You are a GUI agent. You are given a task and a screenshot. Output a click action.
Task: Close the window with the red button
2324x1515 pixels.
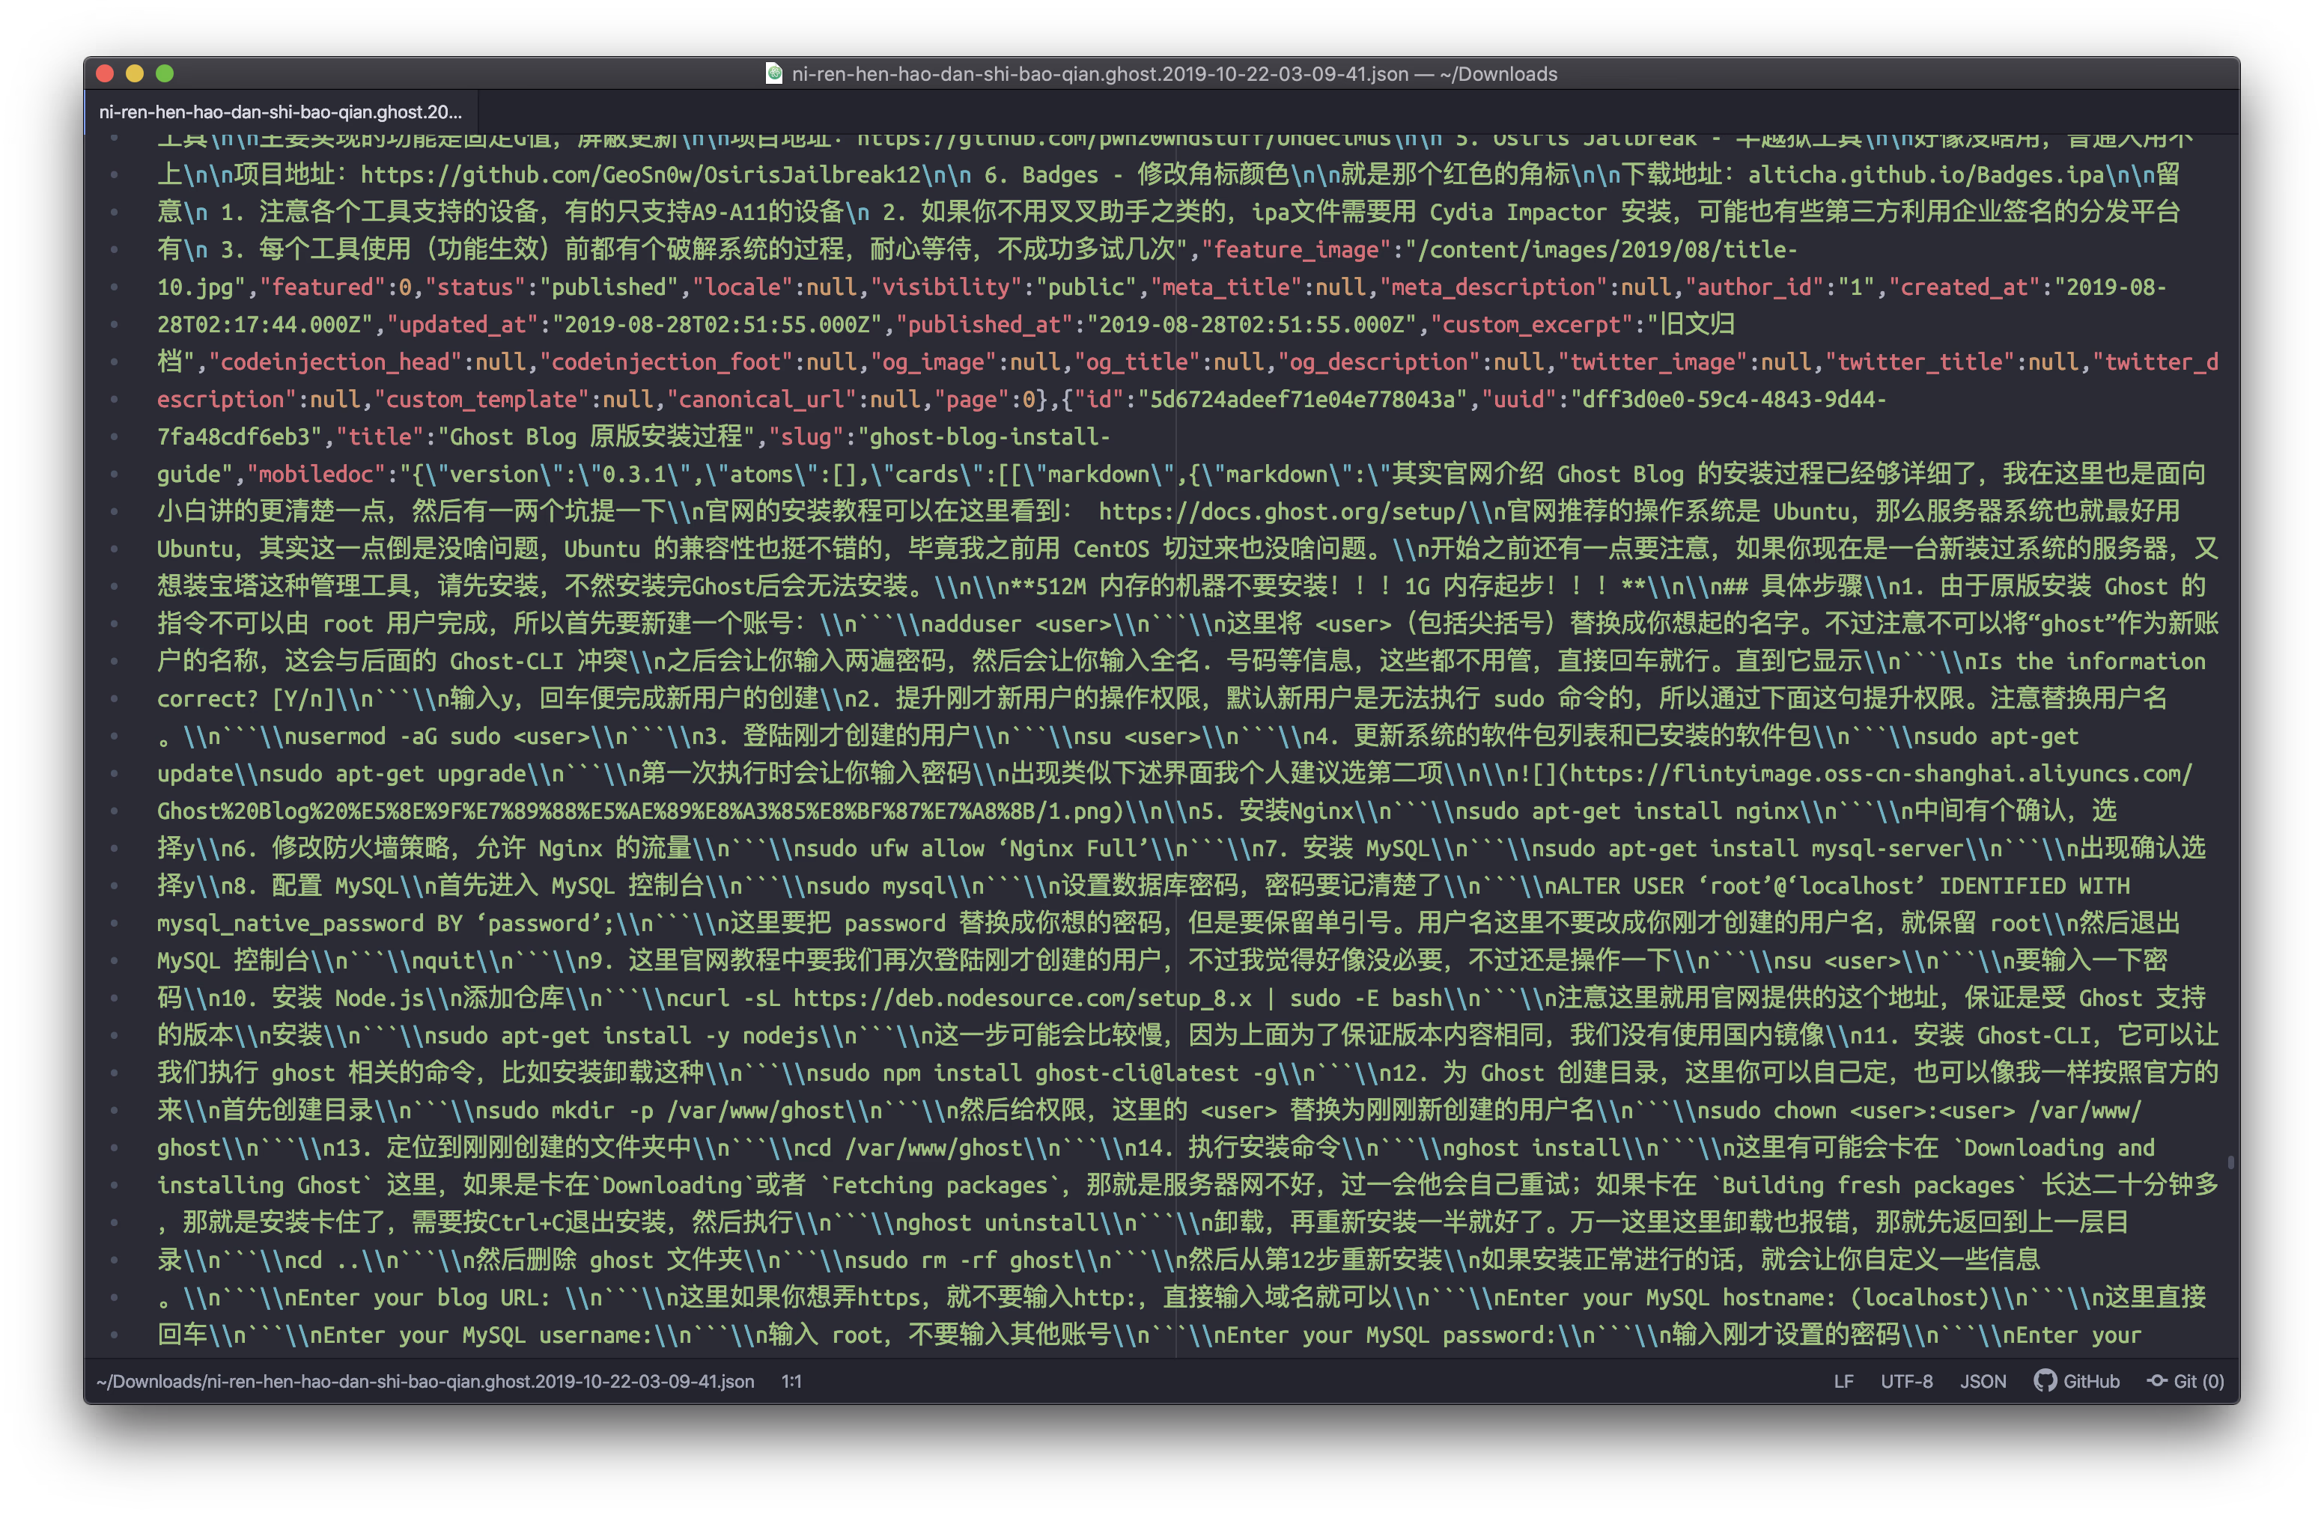(x=106, y=73)
